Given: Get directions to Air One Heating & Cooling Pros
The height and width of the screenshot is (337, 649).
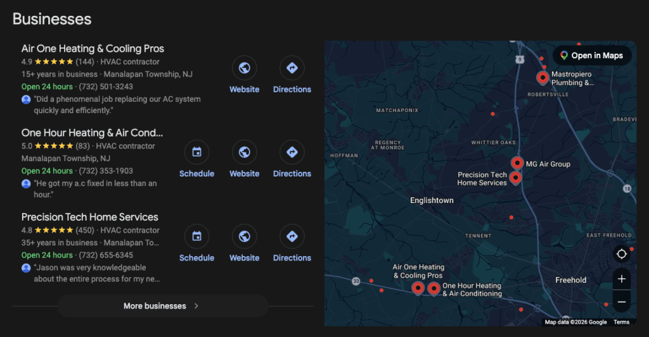Looking at the screenshot, I should point(292,68).
